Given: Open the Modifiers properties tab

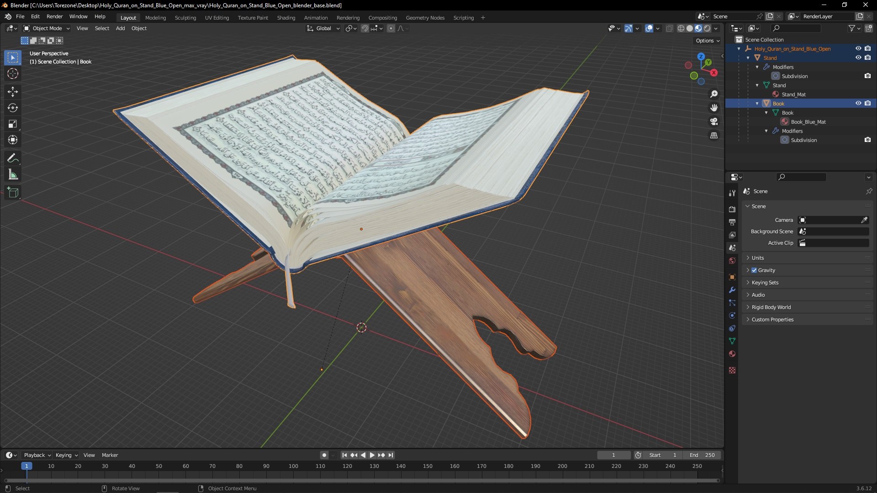Looking at the screenshot, I should (x=732, y=290).
